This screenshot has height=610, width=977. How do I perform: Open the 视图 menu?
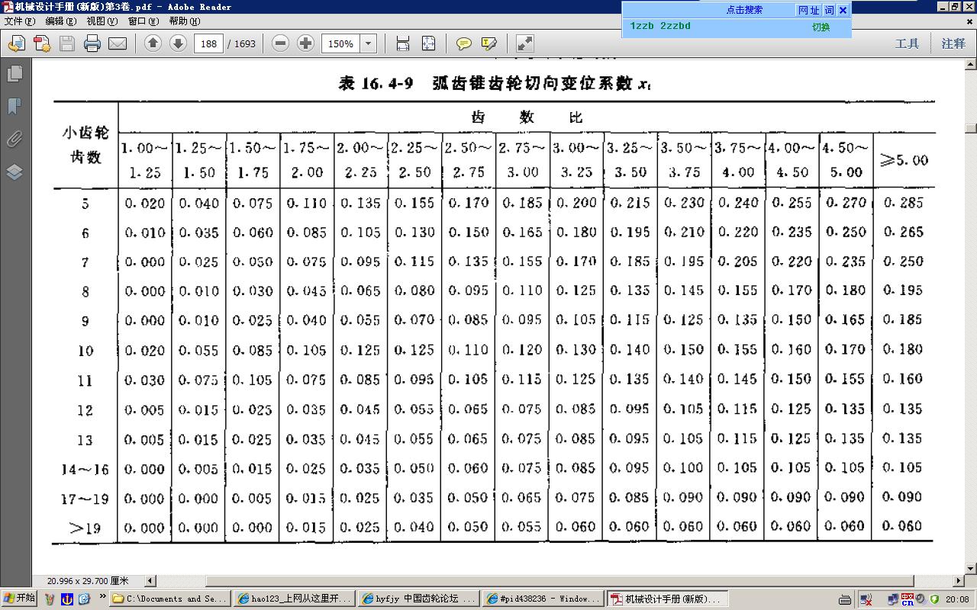[x=102, y=21]
